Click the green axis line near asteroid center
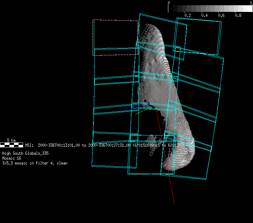Screen dimensions: 253x223 click(141, 112)
